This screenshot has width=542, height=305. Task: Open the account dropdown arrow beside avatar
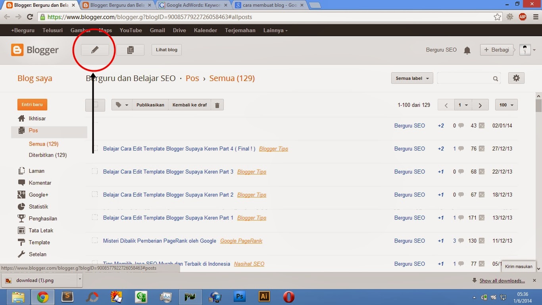coord(534,50)
